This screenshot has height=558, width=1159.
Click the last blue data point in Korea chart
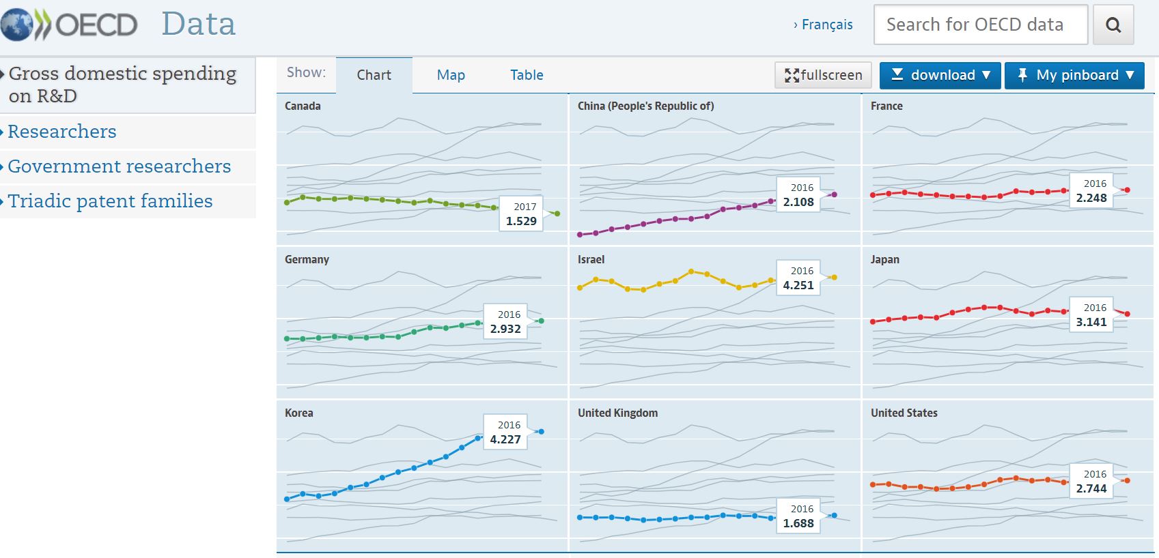(541, 431)
